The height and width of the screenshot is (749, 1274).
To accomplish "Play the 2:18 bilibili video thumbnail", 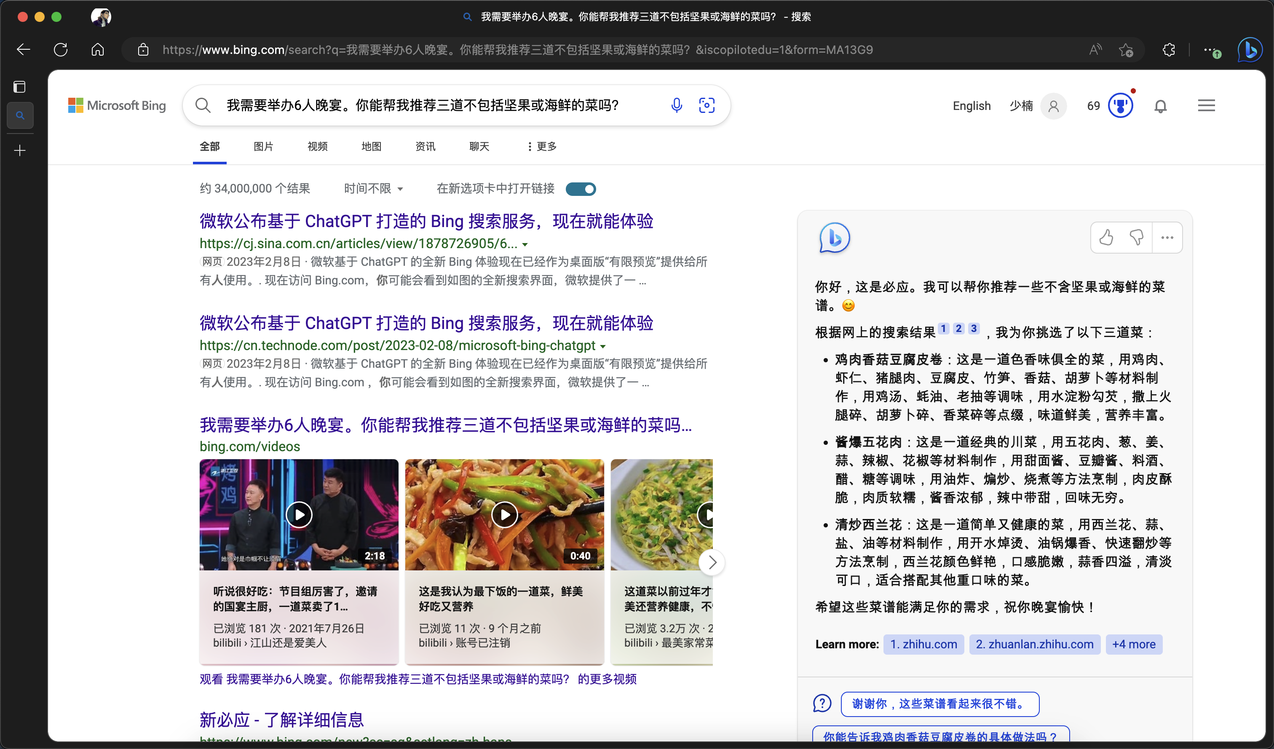I will [x=299, y=514].
